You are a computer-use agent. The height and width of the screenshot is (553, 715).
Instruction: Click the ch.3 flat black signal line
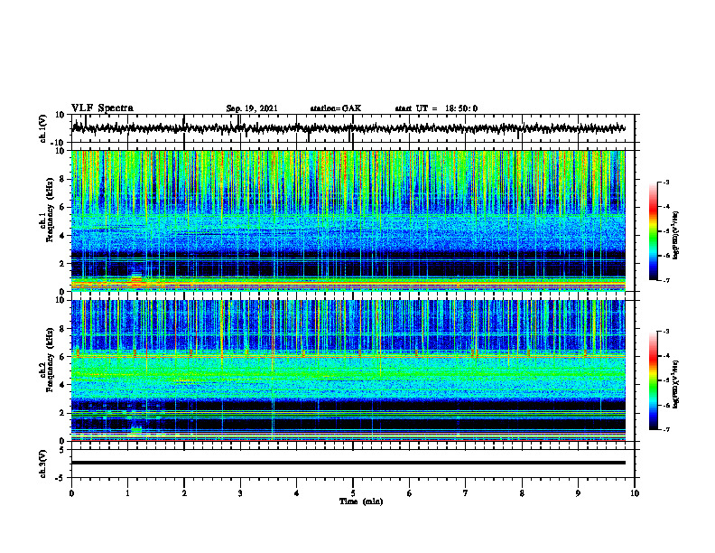tap(348, 463)
